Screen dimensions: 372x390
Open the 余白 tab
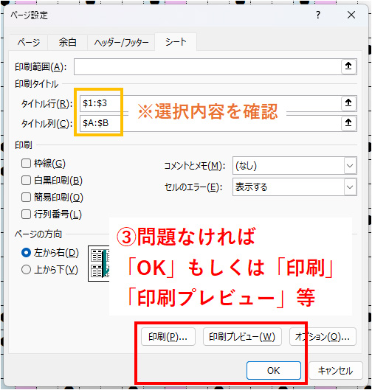tap(67, 43)
